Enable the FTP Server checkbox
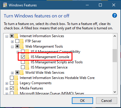The image size is (121, 108). (x=17, y=41)
